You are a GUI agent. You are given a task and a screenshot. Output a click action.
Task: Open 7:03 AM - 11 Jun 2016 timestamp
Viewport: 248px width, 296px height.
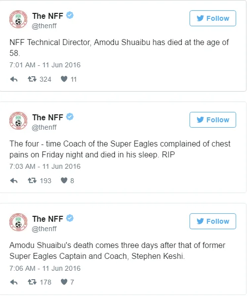click(x=45, y=167)
